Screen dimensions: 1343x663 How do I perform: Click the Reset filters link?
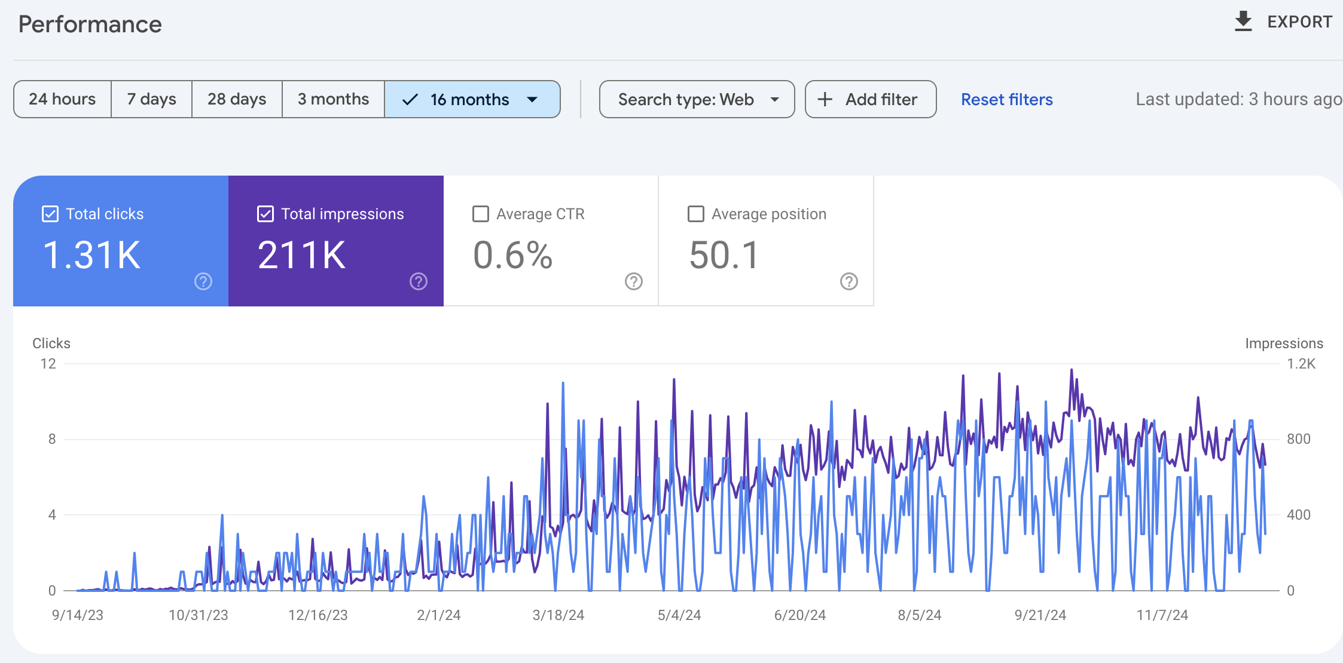pyautogui.click(x=1006, y=99)
